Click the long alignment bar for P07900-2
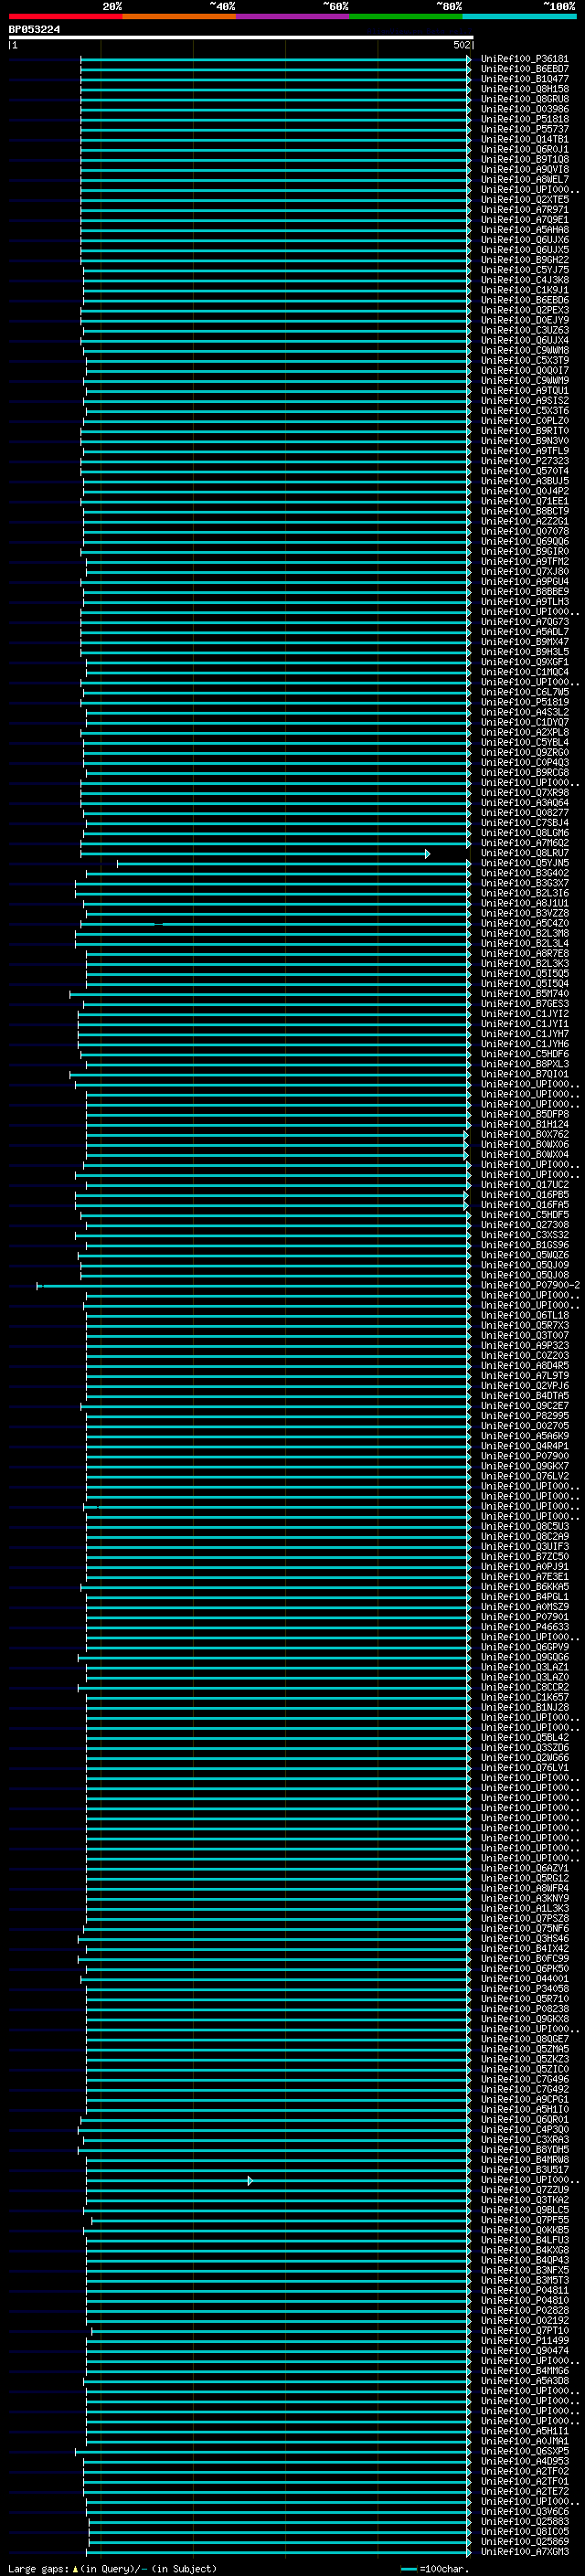The image size is (585, 2576). [254, 1285]
